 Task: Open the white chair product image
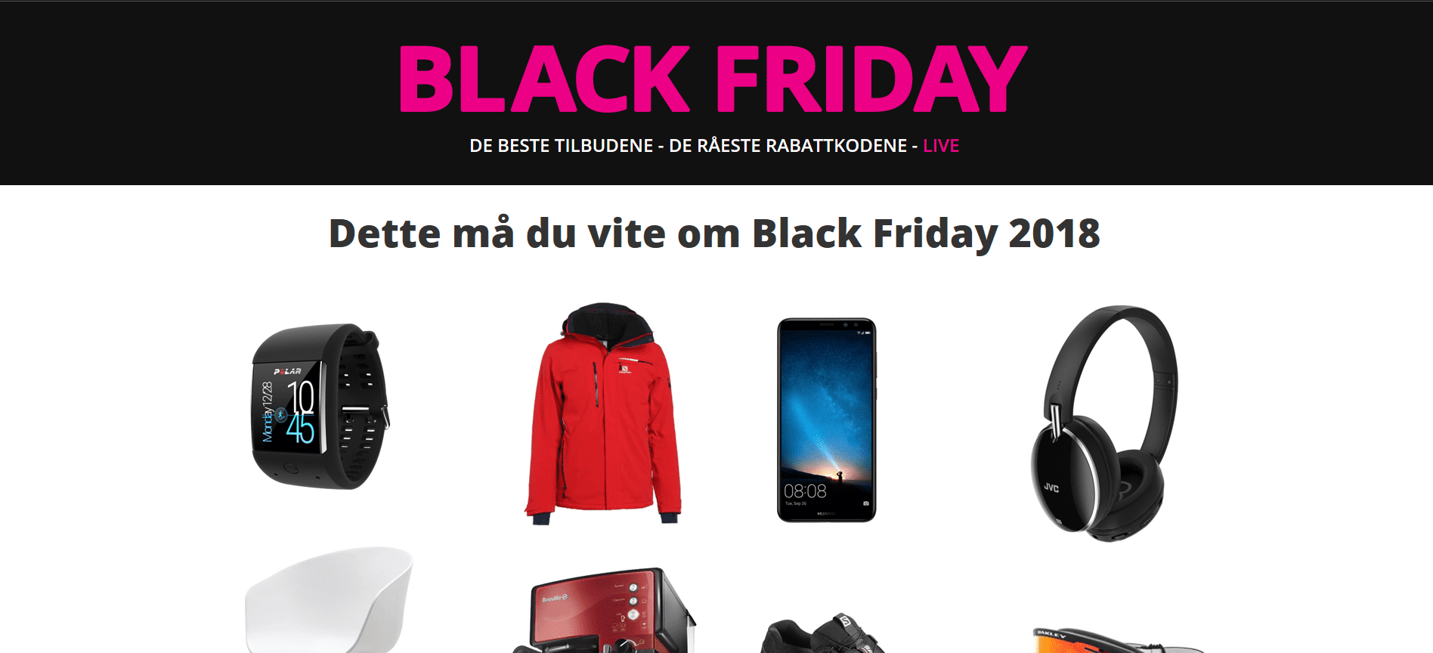330,600
